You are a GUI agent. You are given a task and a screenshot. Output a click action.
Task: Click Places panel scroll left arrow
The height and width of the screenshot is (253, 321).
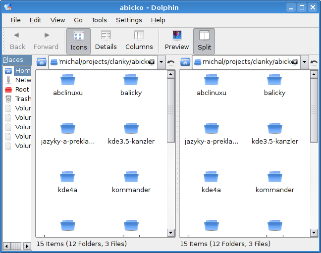click(x=7, y=246)
